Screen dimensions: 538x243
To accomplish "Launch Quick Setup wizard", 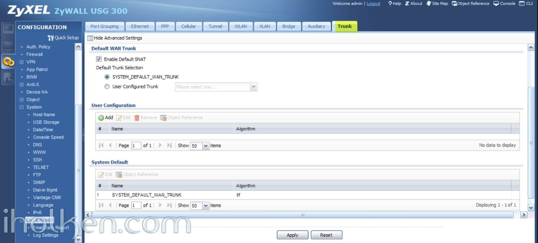I will point(63,38).
